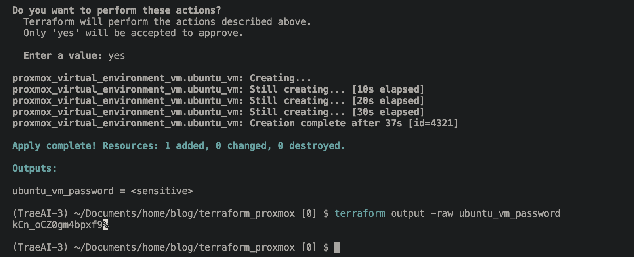
Task: Click the 'Outputs:' heading
Action: [34, 168]
